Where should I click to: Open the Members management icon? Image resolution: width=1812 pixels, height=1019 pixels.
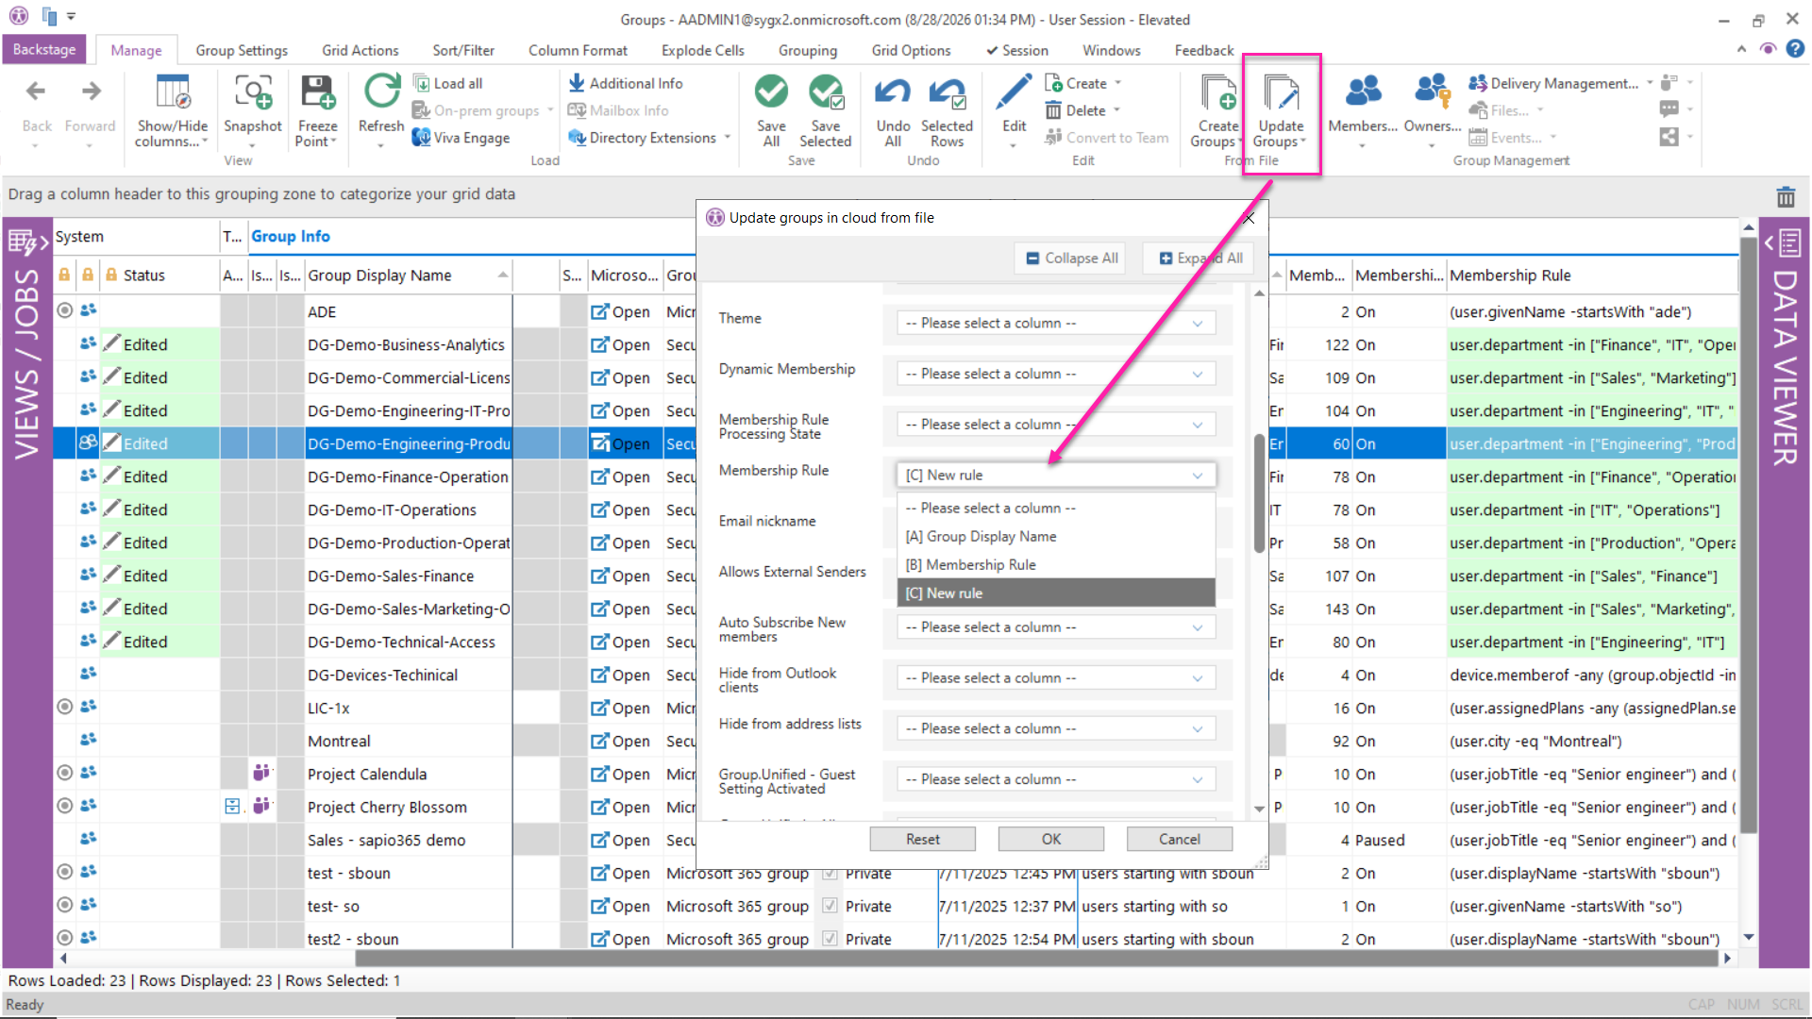click(1363, 92)
